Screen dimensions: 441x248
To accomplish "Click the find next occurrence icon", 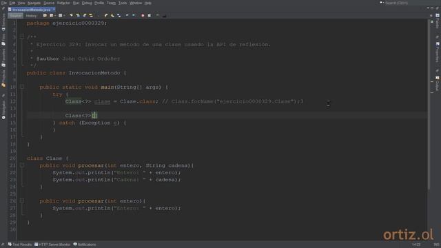I will click(x=84, y=15).
